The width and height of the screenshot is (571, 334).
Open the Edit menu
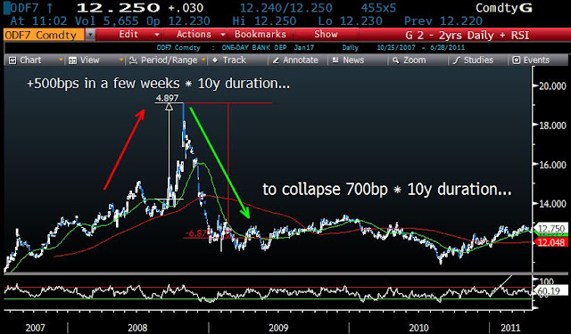click(128, 35)
